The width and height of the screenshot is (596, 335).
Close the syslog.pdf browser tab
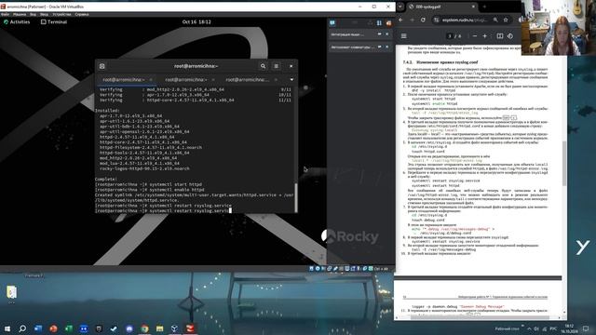[473, 7]
